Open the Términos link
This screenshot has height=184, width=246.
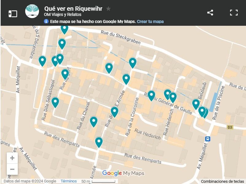[68, 181]
